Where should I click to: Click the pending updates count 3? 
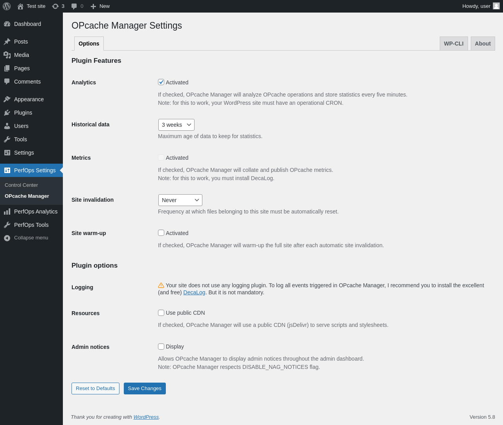[63, 6]
